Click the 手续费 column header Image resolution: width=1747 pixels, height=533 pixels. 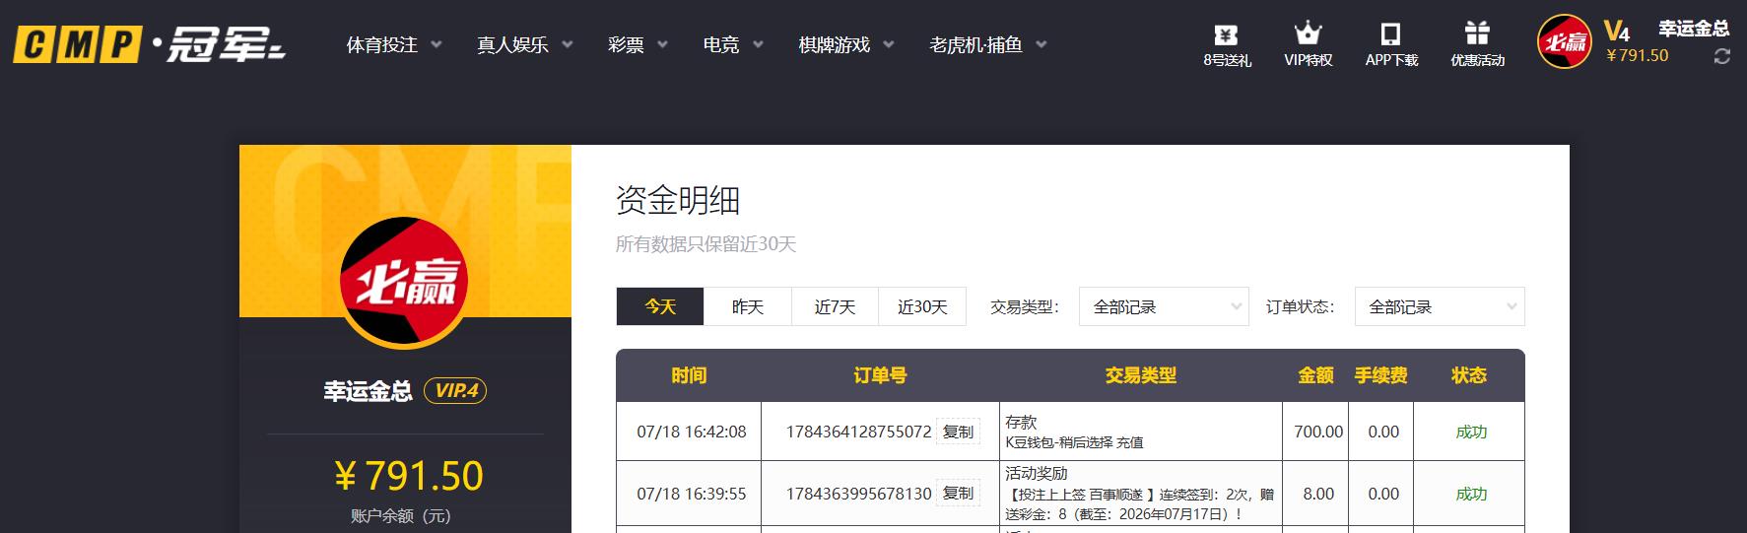click(x=1380, y=375)
